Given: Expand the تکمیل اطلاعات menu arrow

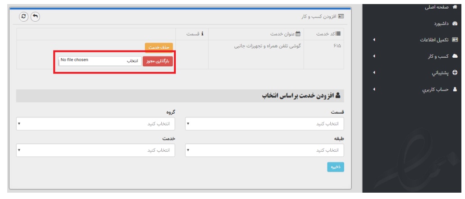Looking at the screenshot, I should (x=374, y=40).
